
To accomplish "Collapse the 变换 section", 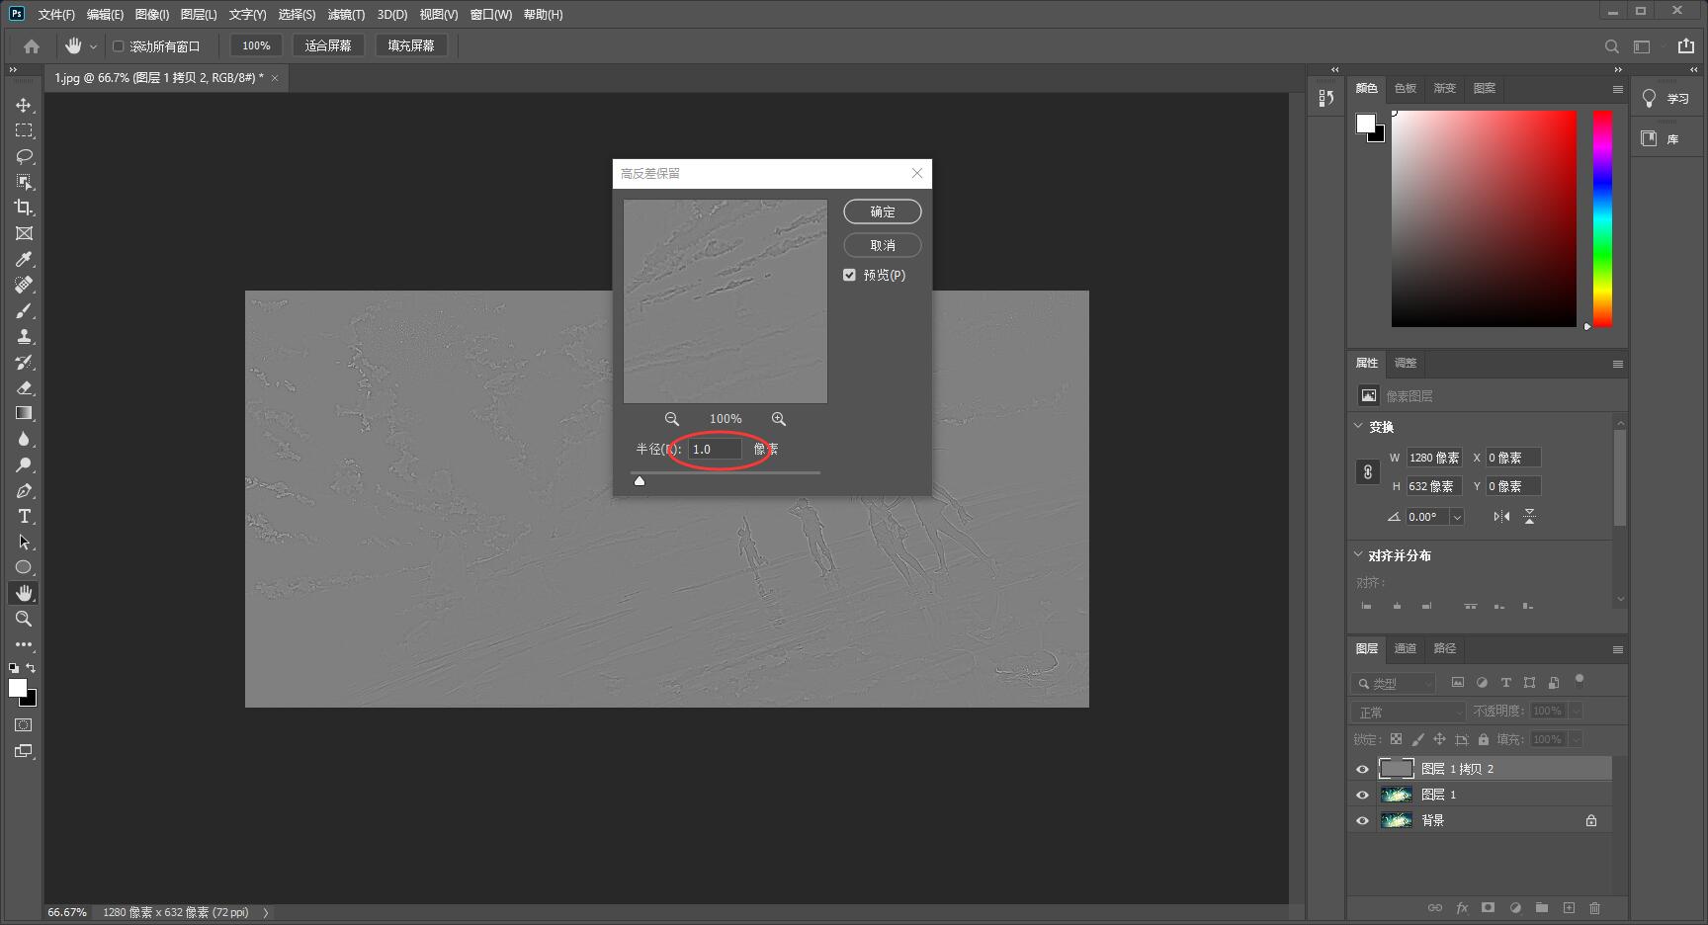I will (1358, 426).
